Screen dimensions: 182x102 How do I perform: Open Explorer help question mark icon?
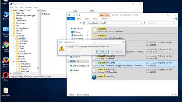(x=176, y=19)
